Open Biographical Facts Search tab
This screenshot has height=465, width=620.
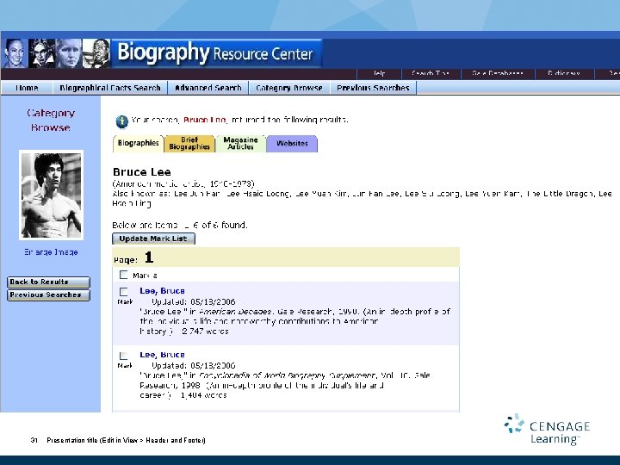click(110, 88)
